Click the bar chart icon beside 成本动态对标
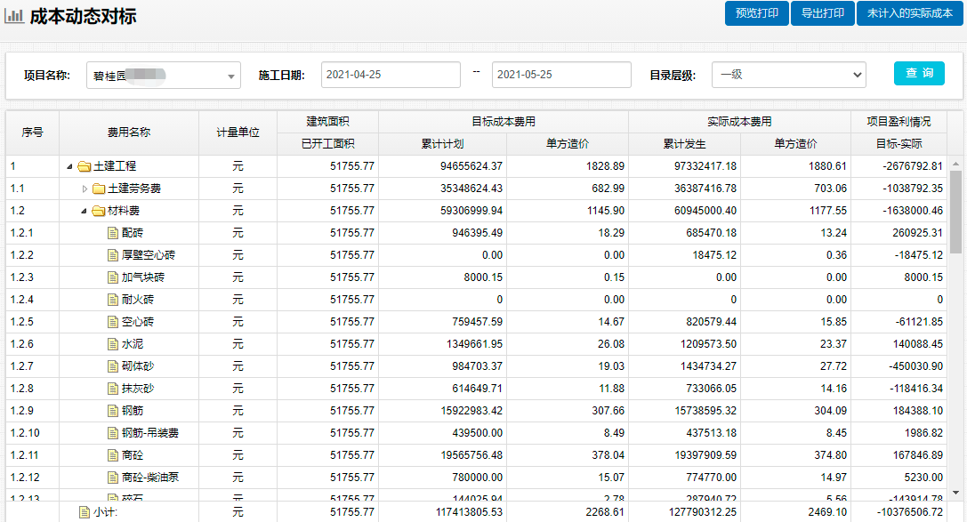The width and height of the screenshot is (967, 522). click(14, 16)
